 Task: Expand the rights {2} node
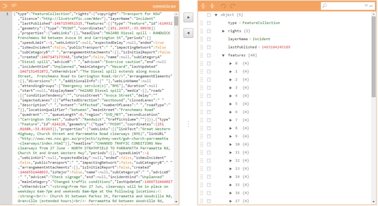(x=224, y=31)
